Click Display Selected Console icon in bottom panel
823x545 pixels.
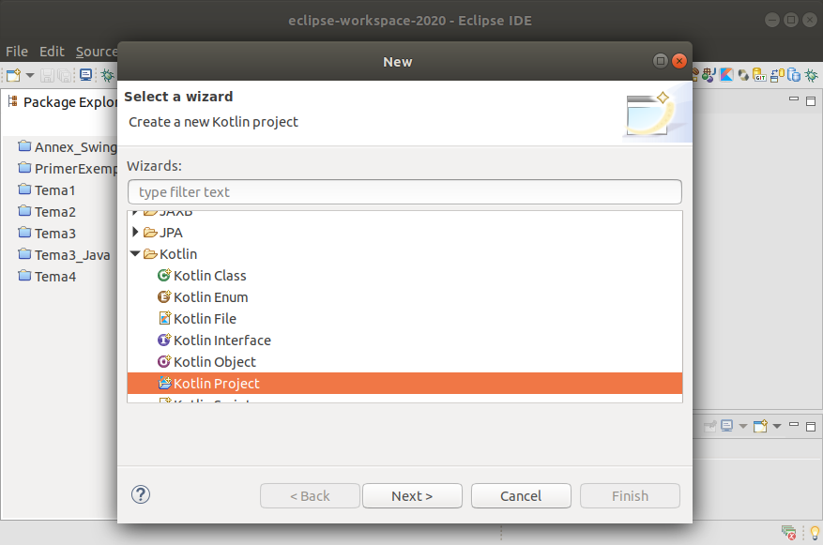[x=727, y=426]
